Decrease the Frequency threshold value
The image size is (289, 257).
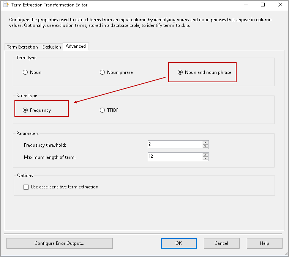click(205, 146)
